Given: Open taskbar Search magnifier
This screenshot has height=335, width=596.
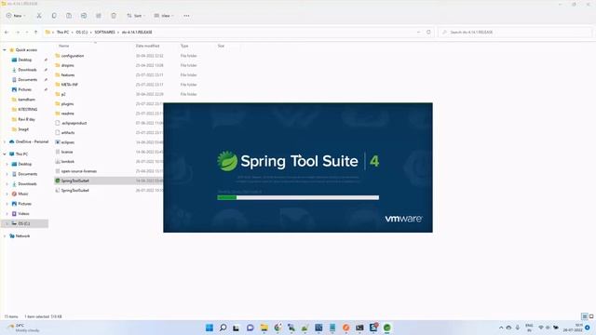Looking at the screenshot, I should [223, 328].
